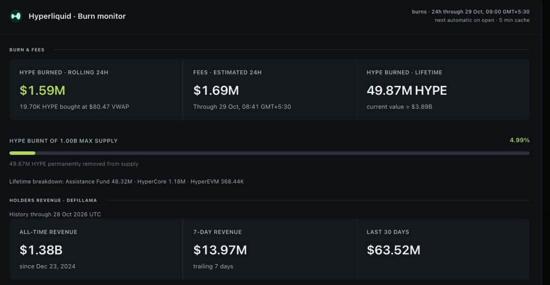
Task: Select the trailing 7 days text
Action: [213, 266]
